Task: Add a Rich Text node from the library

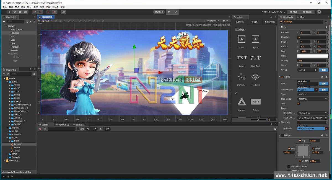Action: point(255,58)
